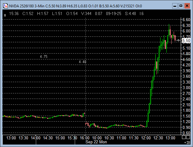The image size is (193, 147).
Task: Close the NVDA chart window
Action: (x=187, y=6)
